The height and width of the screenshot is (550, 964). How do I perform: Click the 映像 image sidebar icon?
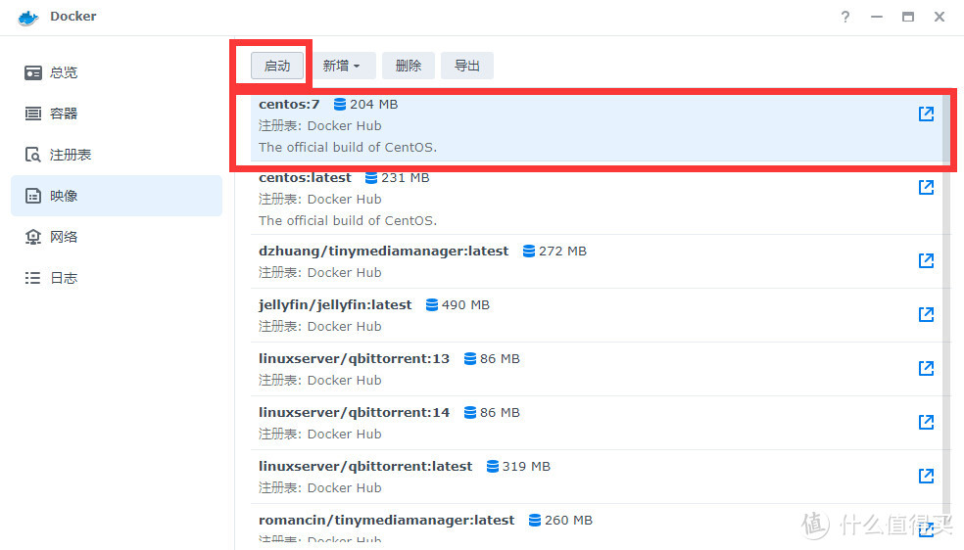[x=33, y=196]
